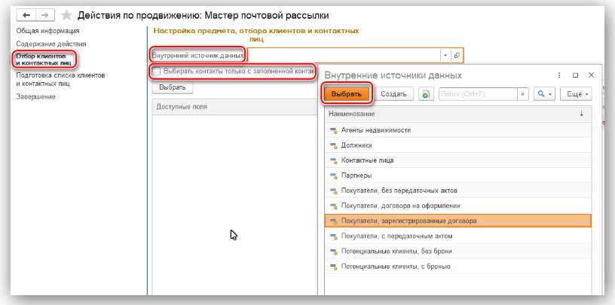Click the Агенты недвижимости item icon
615x305 pixels.
[x=334, y=130]
